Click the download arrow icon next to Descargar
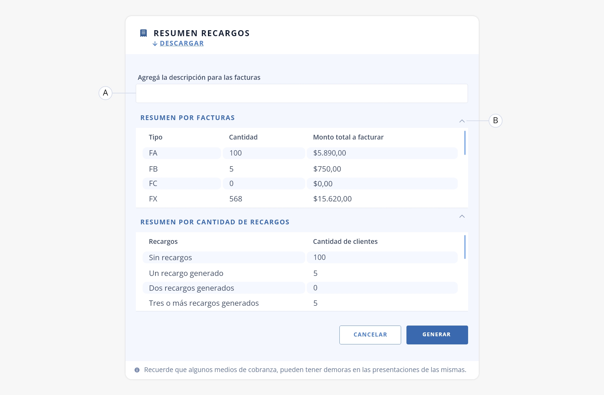The image size is (604, 395). (155, 44)
